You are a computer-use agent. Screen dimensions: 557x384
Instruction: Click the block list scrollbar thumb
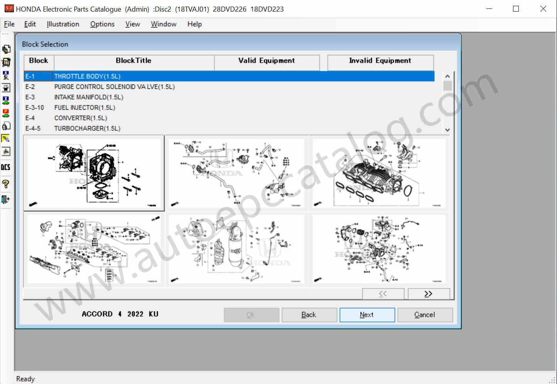coord(447,86)
